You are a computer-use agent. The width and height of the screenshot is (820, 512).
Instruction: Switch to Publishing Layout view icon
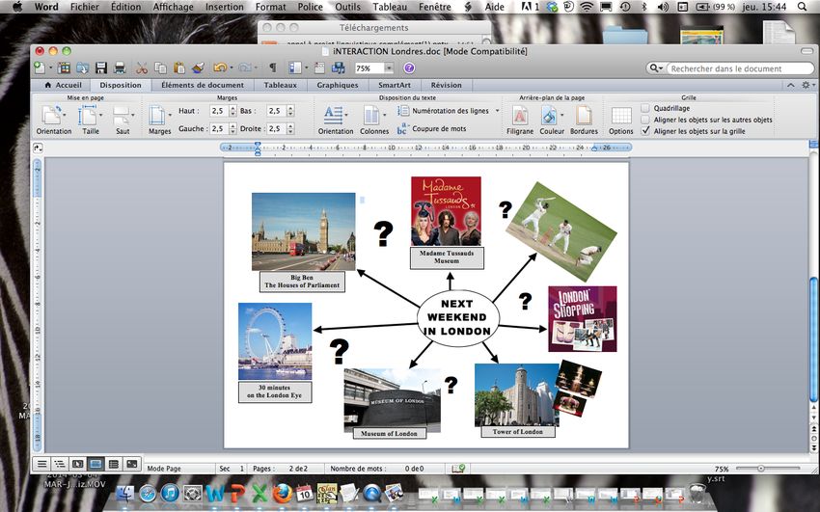[78, 464]
